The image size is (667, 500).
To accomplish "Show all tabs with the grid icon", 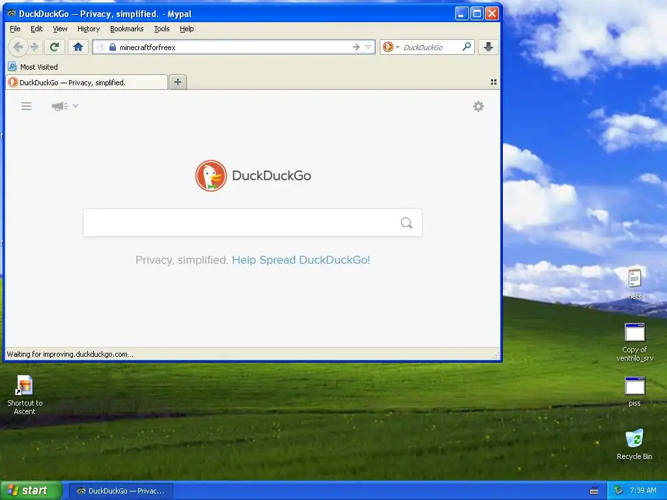I will (x=494, y=82).
